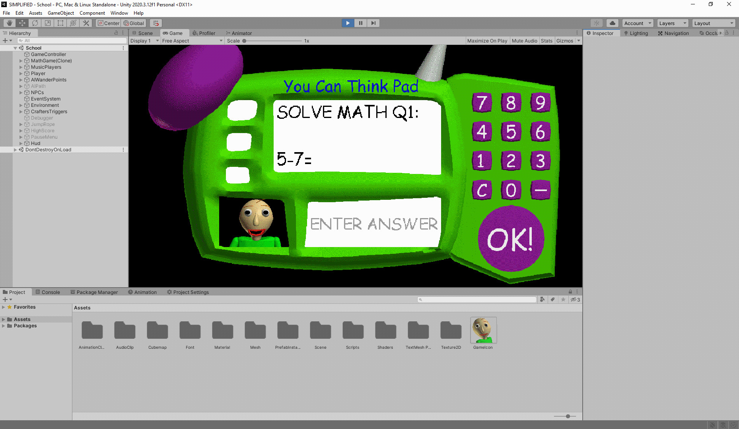
Task: Click keypad number 5
Action: [x=511, y=132]
